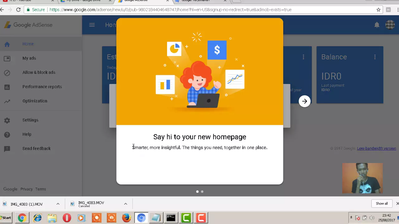
Task: Open the account avatar menu
Action: point(390,25)
